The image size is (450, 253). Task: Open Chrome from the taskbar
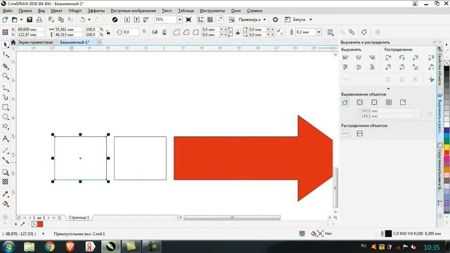click(x=50, y=247)
